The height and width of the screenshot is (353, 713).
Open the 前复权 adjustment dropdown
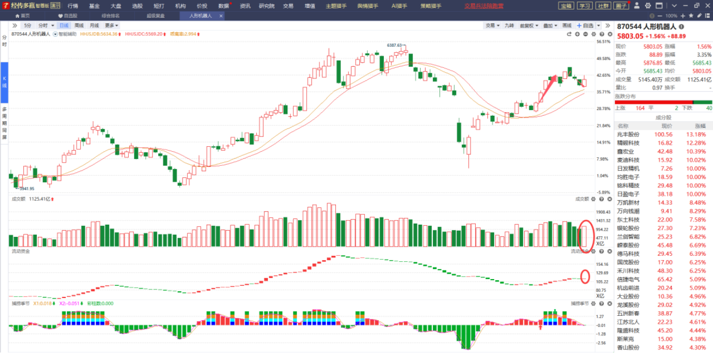click(x=528, y=25)
